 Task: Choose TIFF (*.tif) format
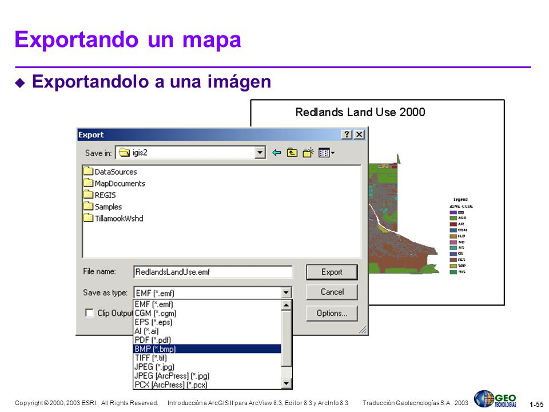point(207,358)
